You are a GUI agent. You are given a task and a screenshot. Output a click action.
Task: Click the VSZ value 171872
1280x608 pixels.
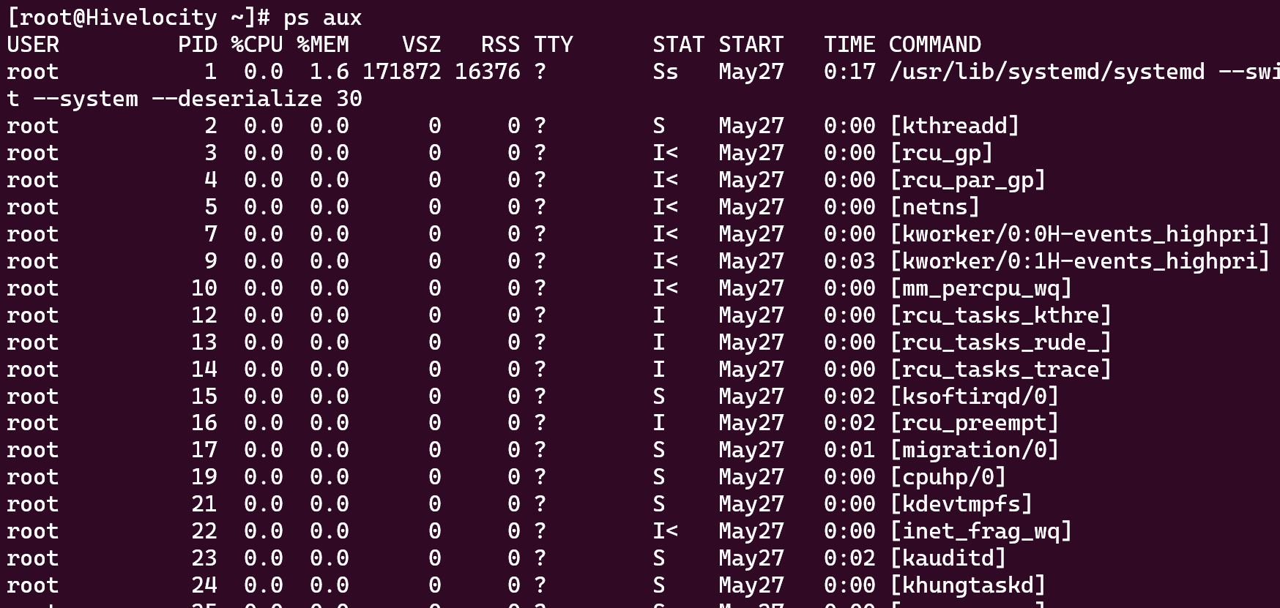[401, 72]
